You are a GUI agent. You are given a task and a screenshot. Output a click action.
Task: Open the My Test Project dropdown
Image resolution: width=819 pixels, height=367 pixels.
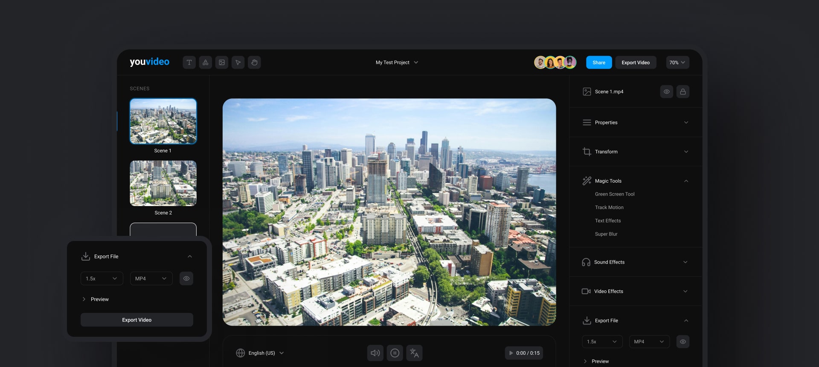[x=397, y=62]
